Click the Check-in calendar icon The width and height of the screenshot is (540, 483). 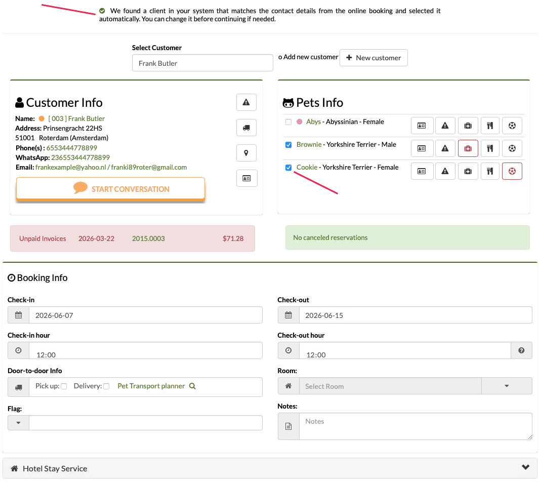tap(19, 315)
